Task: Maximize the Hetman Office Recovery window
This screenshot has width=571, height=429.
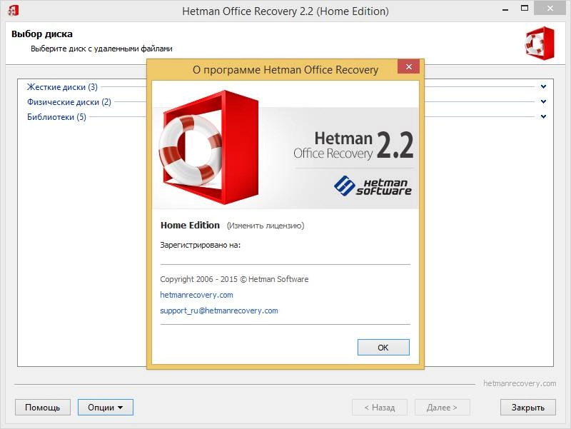Action: click(525, 9)
